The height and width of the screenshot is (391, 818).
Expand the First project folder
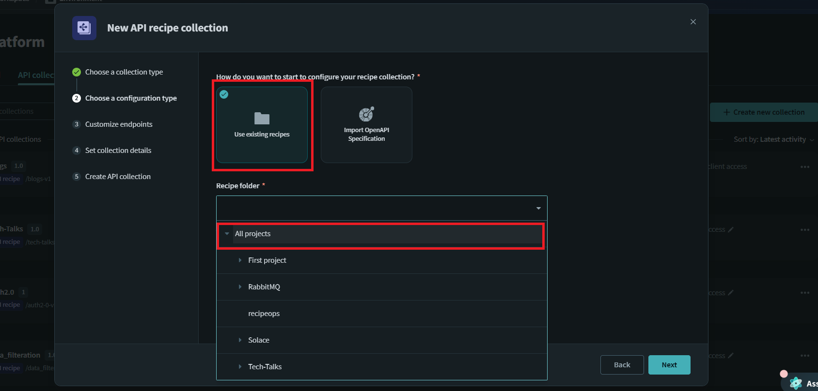click(240, 260)
